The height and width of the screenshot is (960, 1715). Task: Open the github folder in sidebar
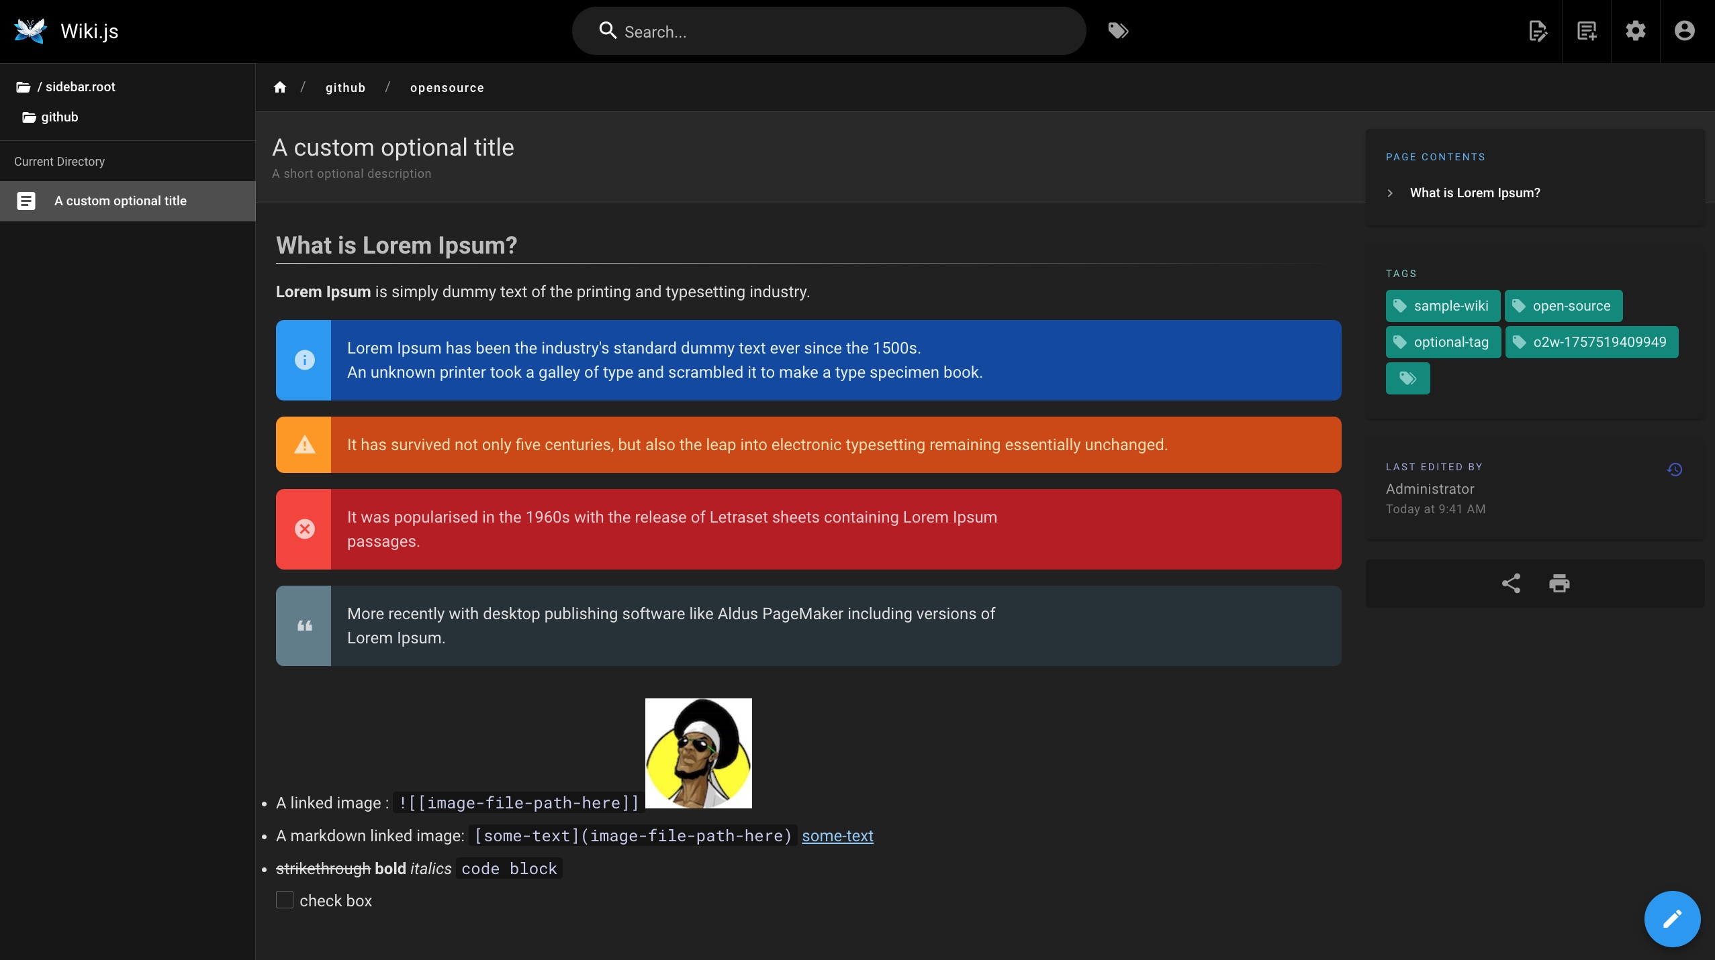[59, 117]
